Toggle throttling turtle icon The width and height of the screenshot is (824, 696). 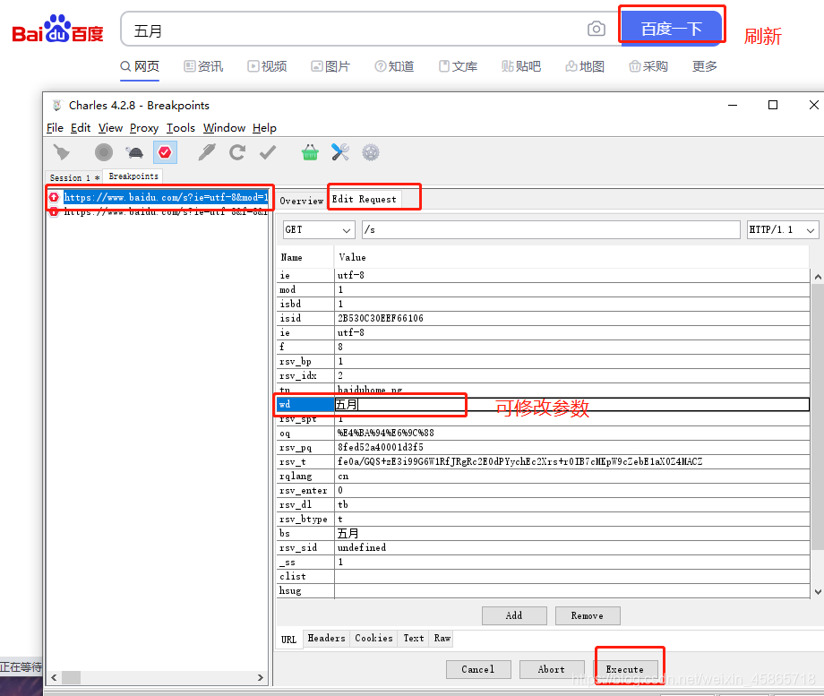tap(134, 152)
